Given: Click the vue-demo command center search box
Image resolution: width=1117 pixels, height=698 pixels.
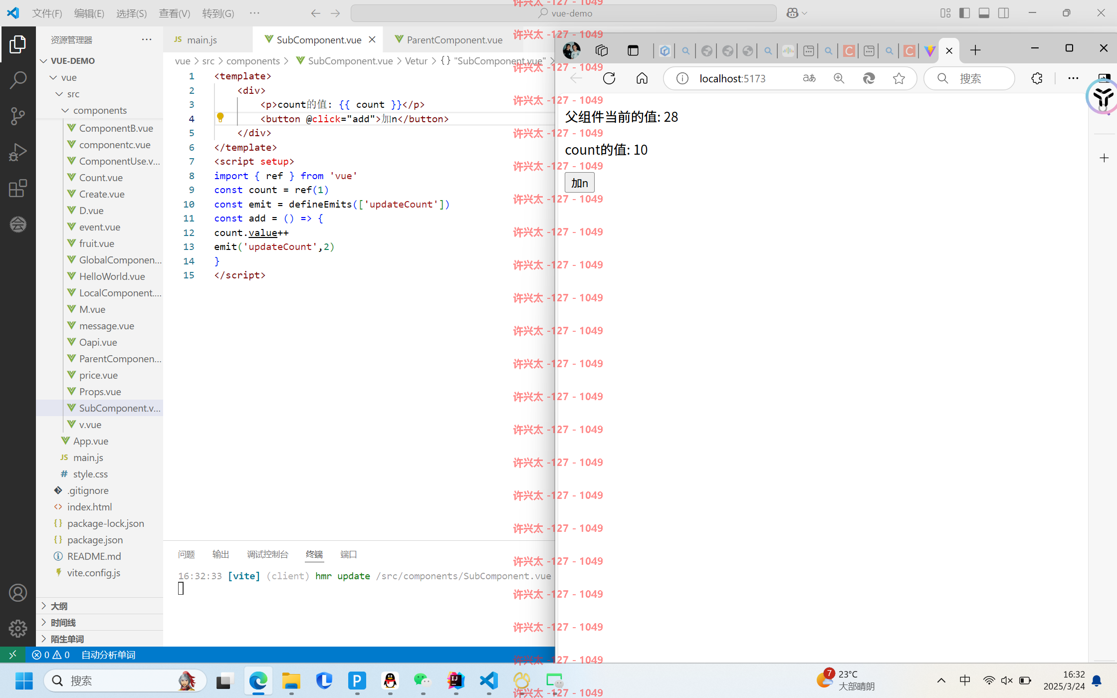Looking at the screenshot, I should [563, 13].
